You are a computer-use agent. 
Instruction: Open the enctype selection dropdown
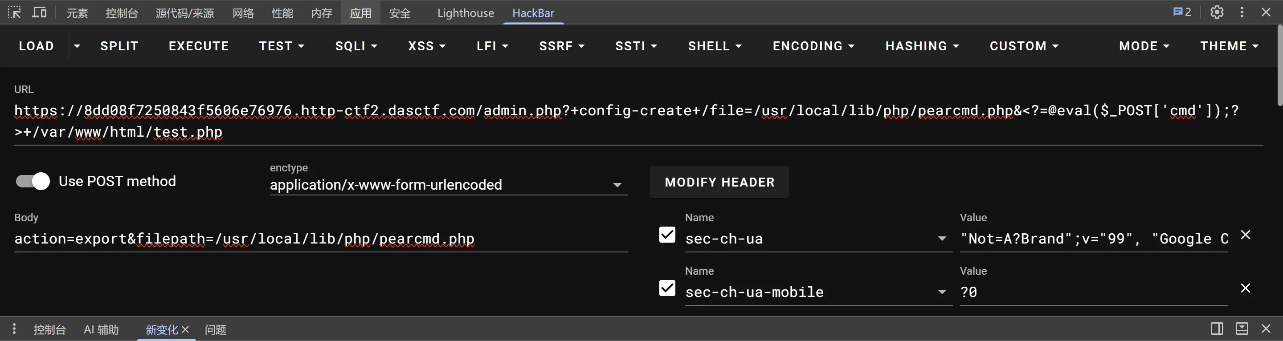[448, 185]
